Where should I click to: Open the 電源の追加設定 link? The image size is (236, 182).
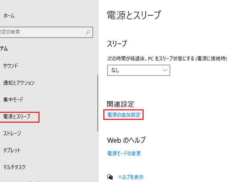click(x=124, y=115)
